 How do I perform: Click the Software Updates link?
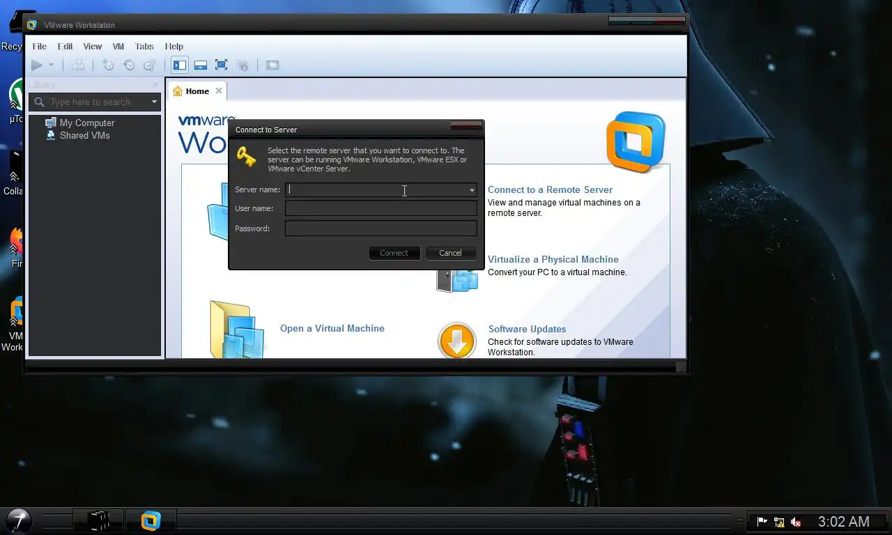click(x=527, y=329)
